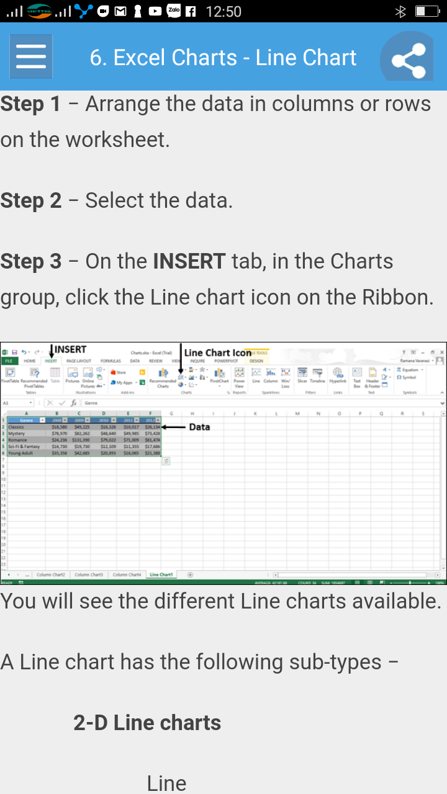Expand the Name Box dropdown at A1
The height and width of the screenshot is (794, 447).
pos(30,403)
